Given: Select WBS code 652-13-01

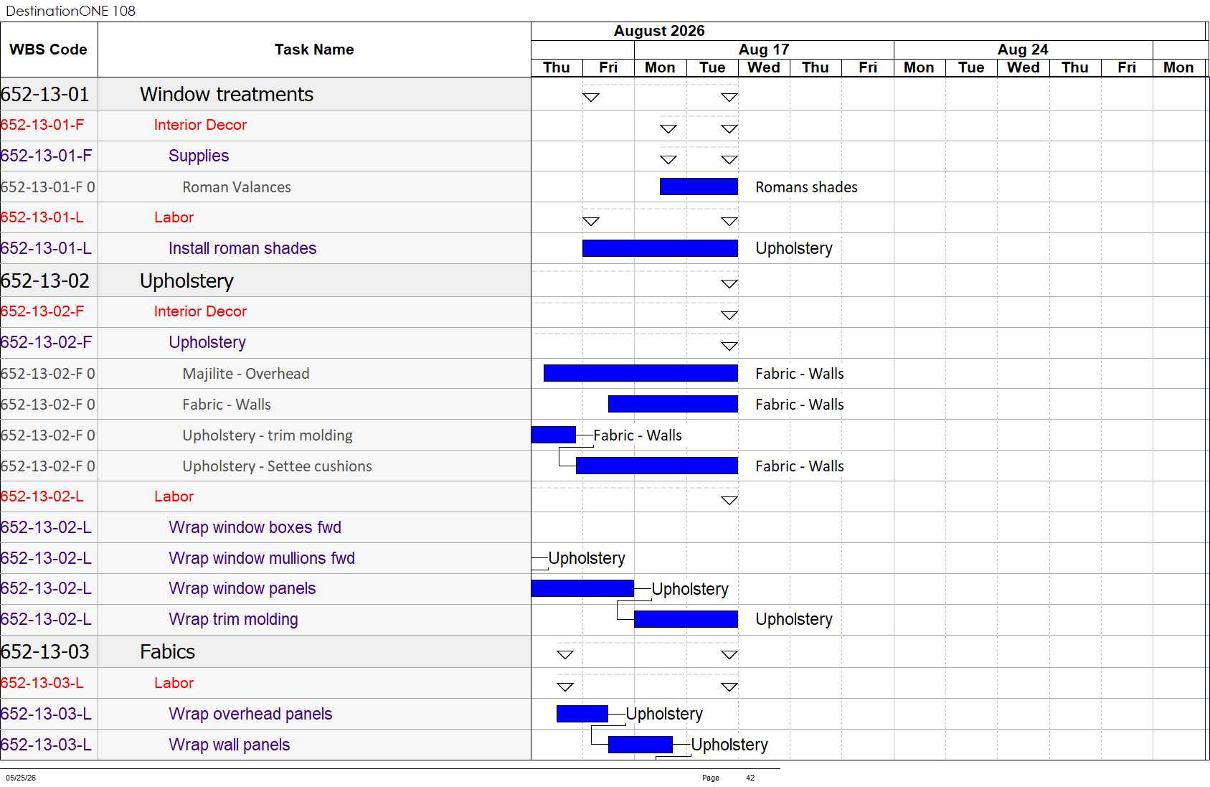Looking at the screenshot, I should point(45,94).
